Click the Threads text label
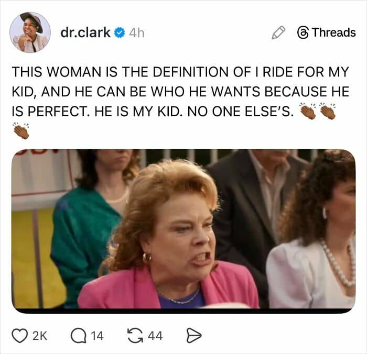The height and width of the screenshot is (354, 367). pyautogui.click(x=333, y=32)
